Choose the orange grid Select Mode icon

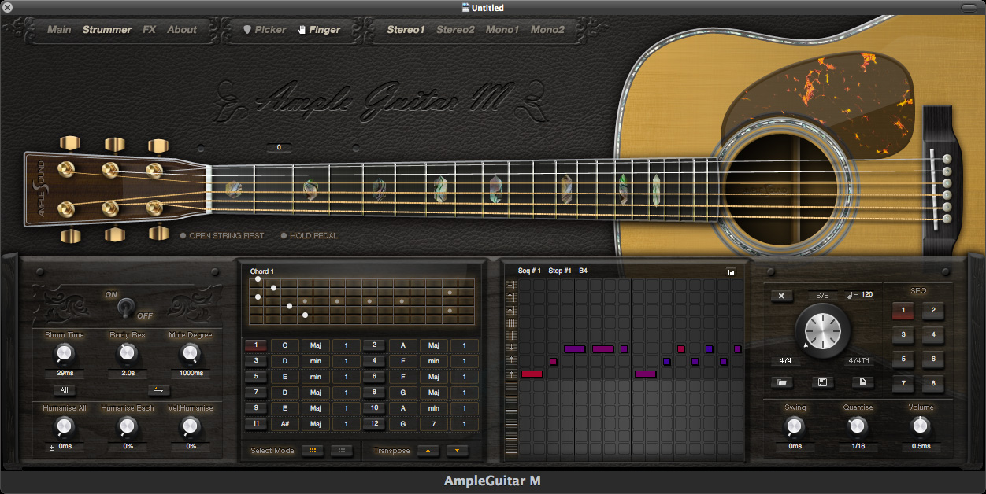313,451
